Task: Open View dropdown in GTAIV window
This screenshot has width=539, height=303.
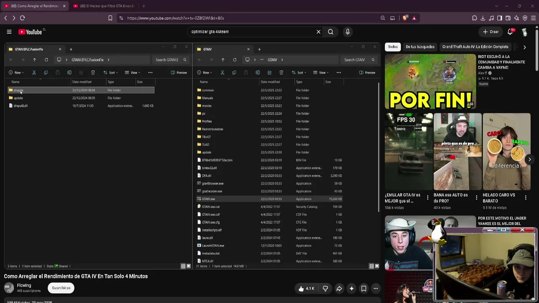Action: click(321, 72)
